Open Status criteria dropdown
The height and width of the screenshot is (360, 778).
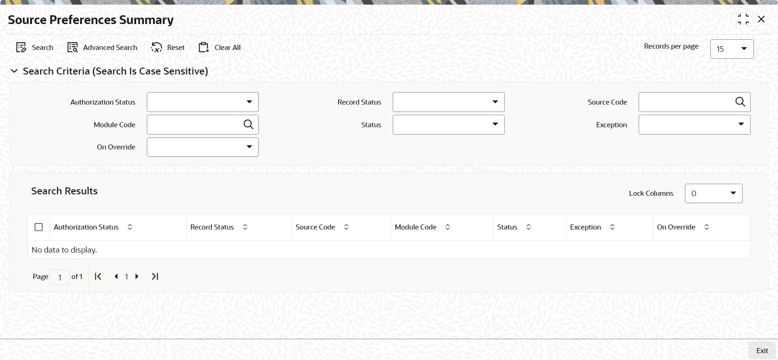click(x=449, y=124)
